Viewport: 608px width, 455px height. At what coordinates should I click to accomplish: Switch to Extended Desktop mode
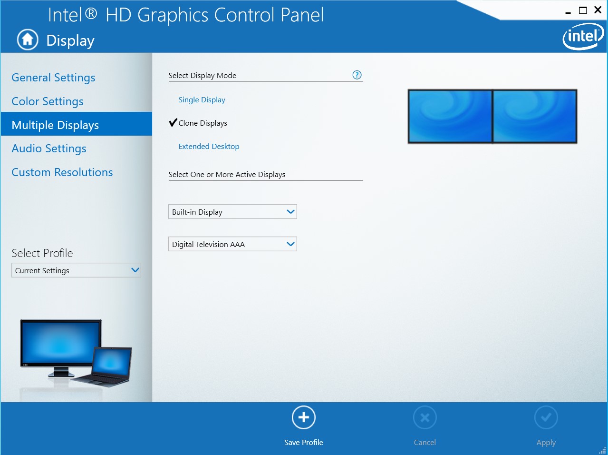(x=209, y=146)
